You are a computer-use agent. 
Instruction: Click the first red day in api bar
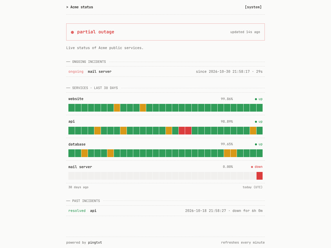[182, 131]
